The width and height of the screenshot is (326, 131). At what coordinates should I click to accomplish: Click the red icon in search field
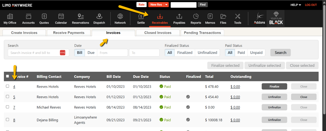pyautogui.click(x=63, y=53)
